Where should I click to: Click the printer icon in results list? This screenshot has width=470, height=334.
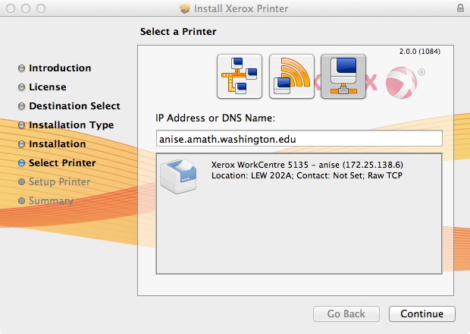(178, 176)
